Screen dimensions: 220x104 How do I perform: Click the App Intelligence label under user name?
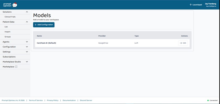click(x=211, y=6)
